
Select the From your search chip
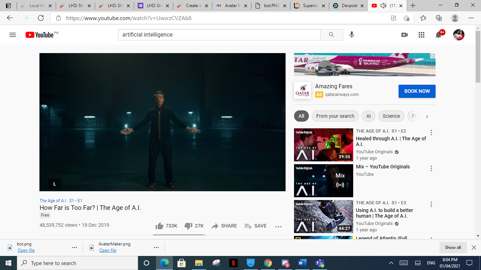335,116
